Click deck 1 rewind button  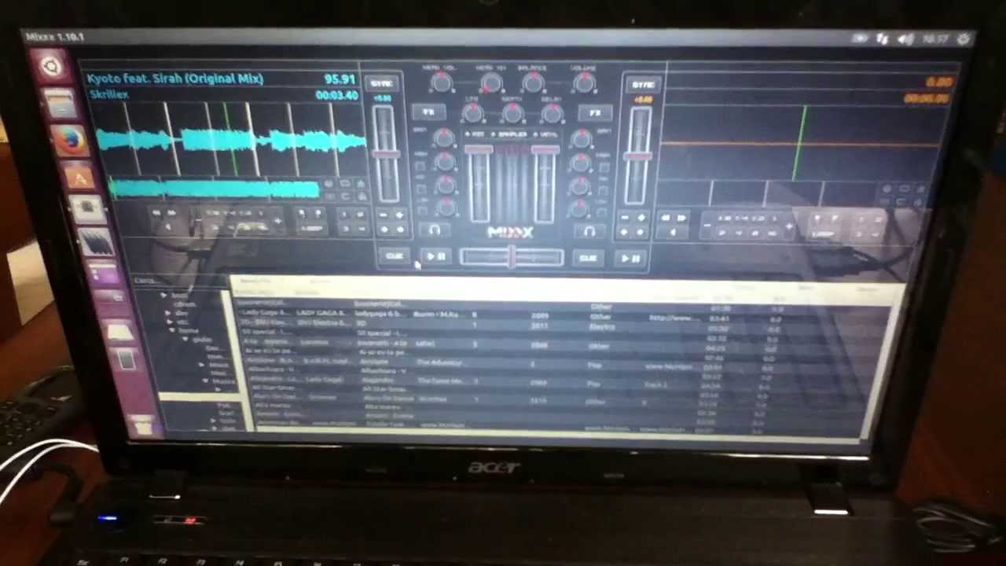click(156, 213)
